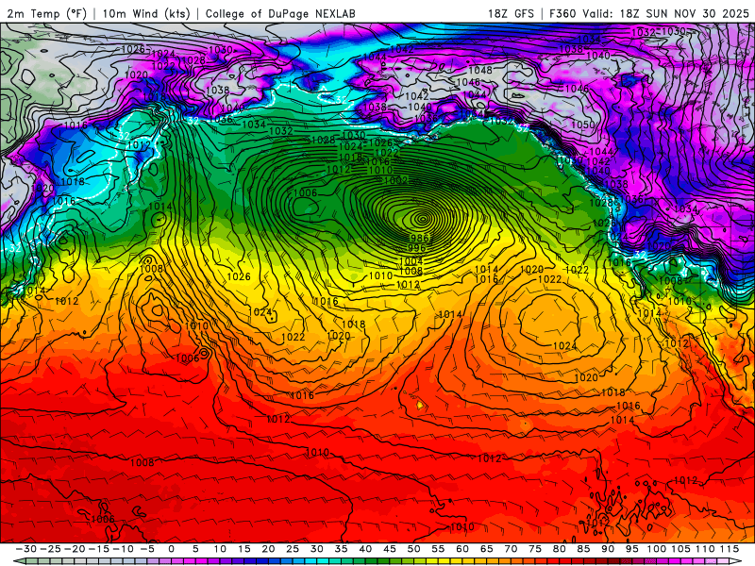
Task: Click the 60 mark on temperature scale
Action: point(462,549)
